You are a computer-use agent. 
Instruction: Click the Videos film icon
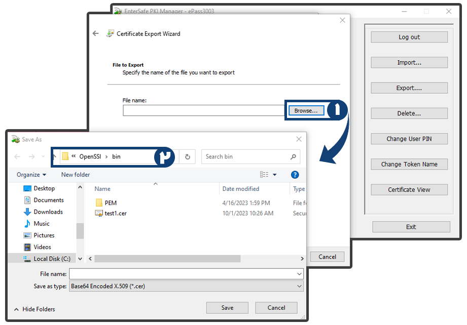(x=27, y=247)
